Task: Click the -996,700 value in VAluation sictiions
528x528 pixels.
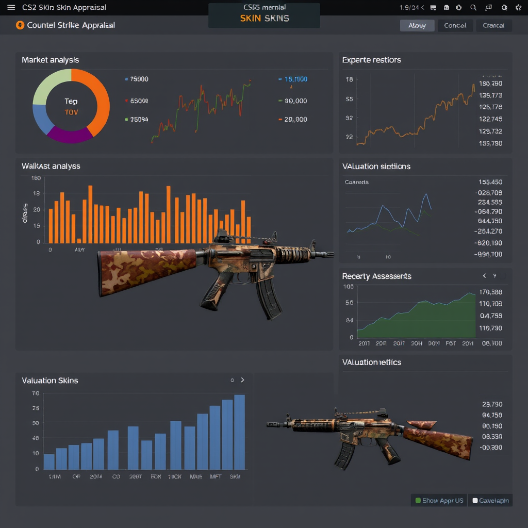Action: tap(488, 254)
